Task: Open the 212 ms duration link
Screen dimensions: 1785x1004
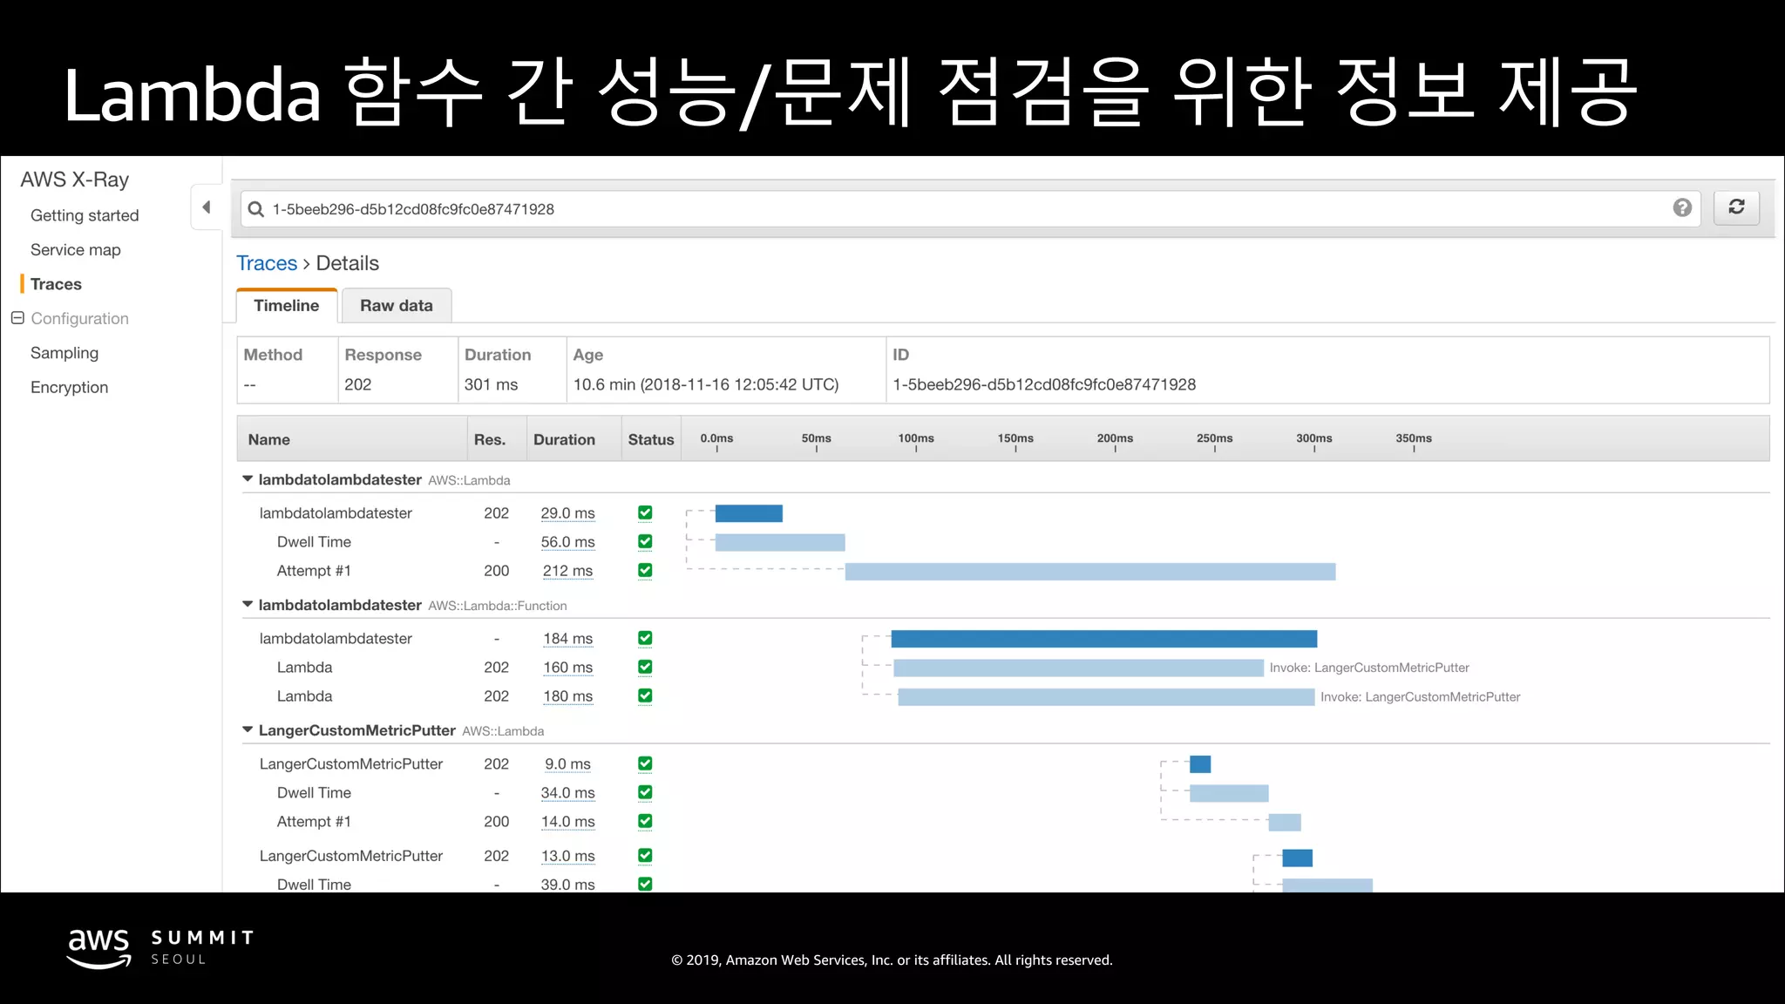Action: [567, 571]
